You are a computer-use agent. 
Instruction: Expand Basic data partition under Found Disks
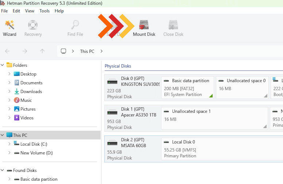pyautogui.click(x=9, y=179)
